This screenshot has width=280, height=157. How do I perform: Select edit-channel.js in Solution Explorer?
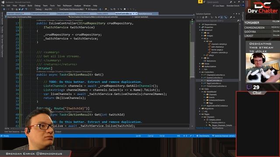tap(217, 47)
